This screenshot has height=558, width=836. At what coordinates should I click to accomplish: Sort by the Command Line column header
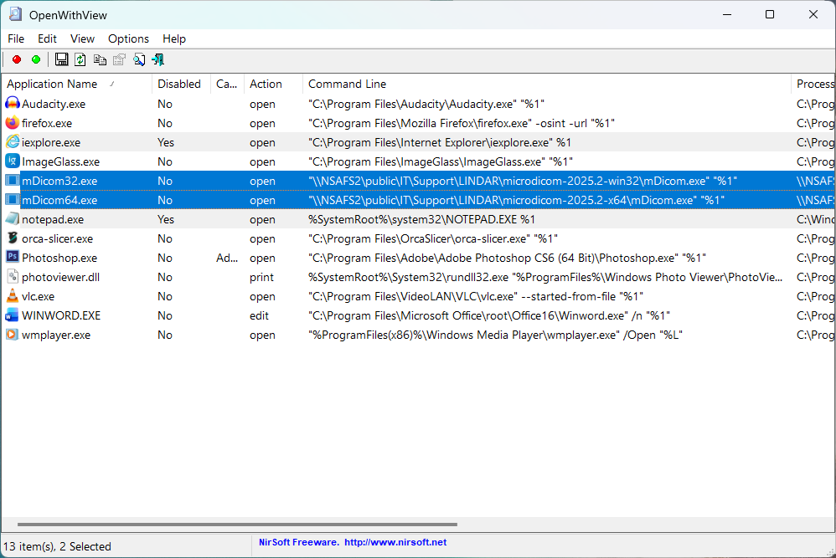click(347, 84)
